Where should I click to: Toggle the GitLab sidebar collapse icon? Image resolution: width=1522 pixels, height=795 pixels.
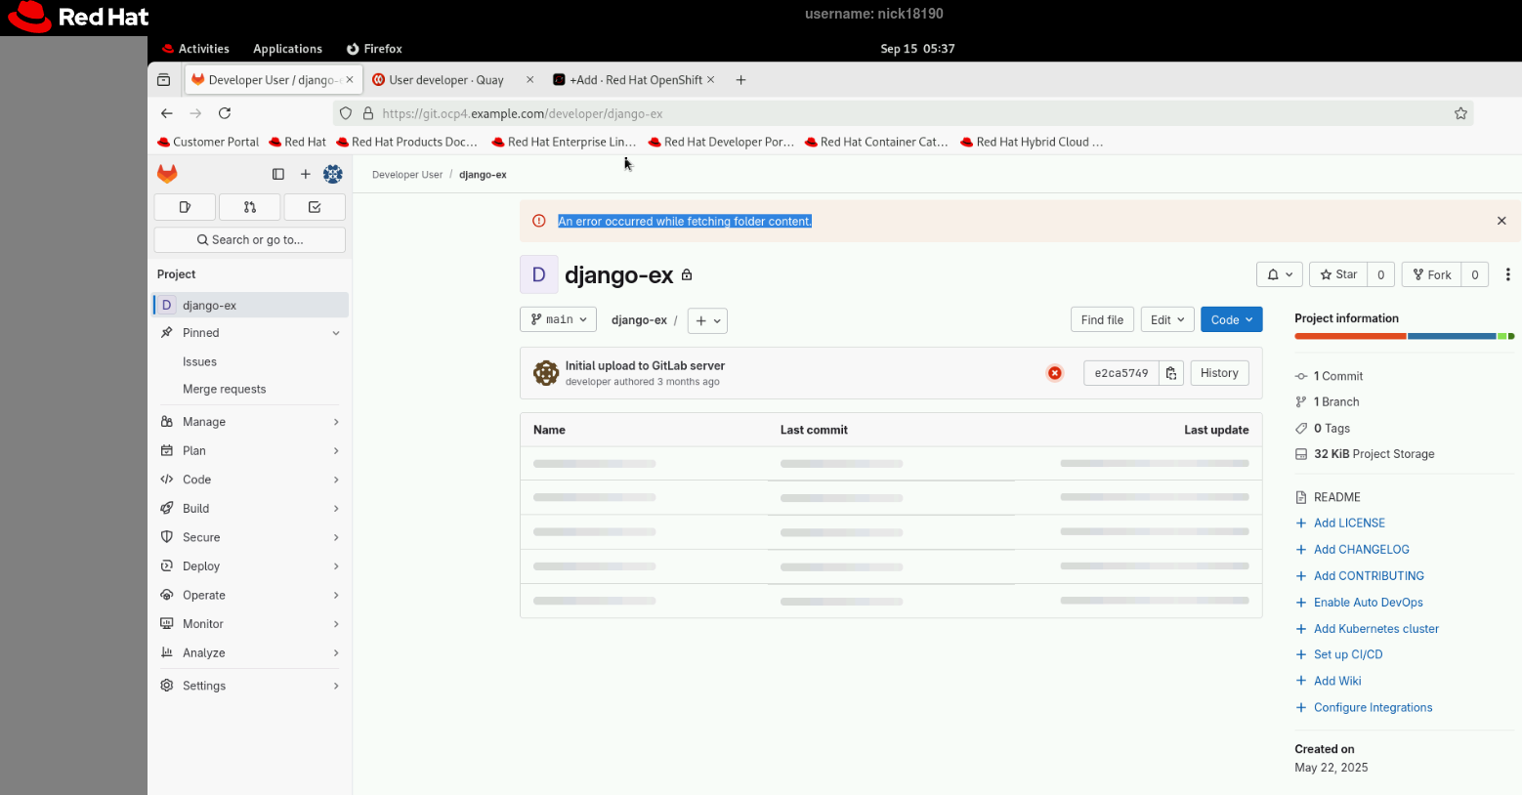tap(278, 174)
